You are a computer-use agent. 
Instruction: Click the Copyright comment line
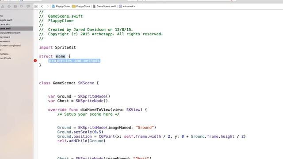tap(101, 34)
